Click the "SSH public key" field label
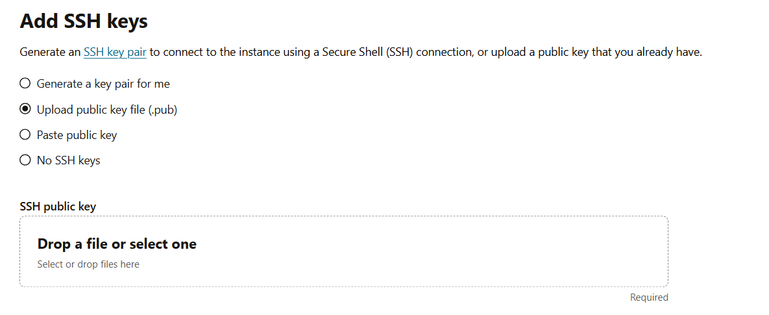This screenshot has height=315, width=769. point(58,207)
